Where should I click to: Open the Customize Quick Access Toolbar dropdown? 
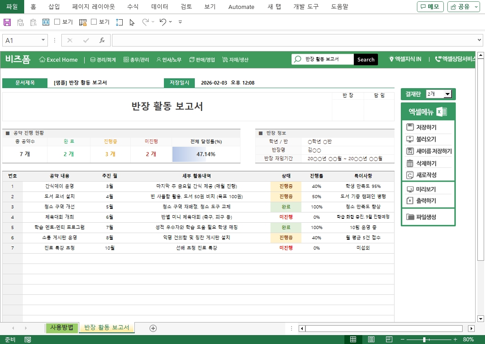(x=180, y=22)
